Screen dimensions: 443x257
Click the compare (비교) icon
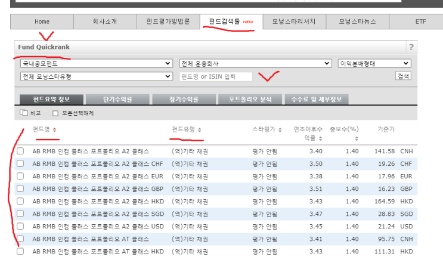coord(24,113)
